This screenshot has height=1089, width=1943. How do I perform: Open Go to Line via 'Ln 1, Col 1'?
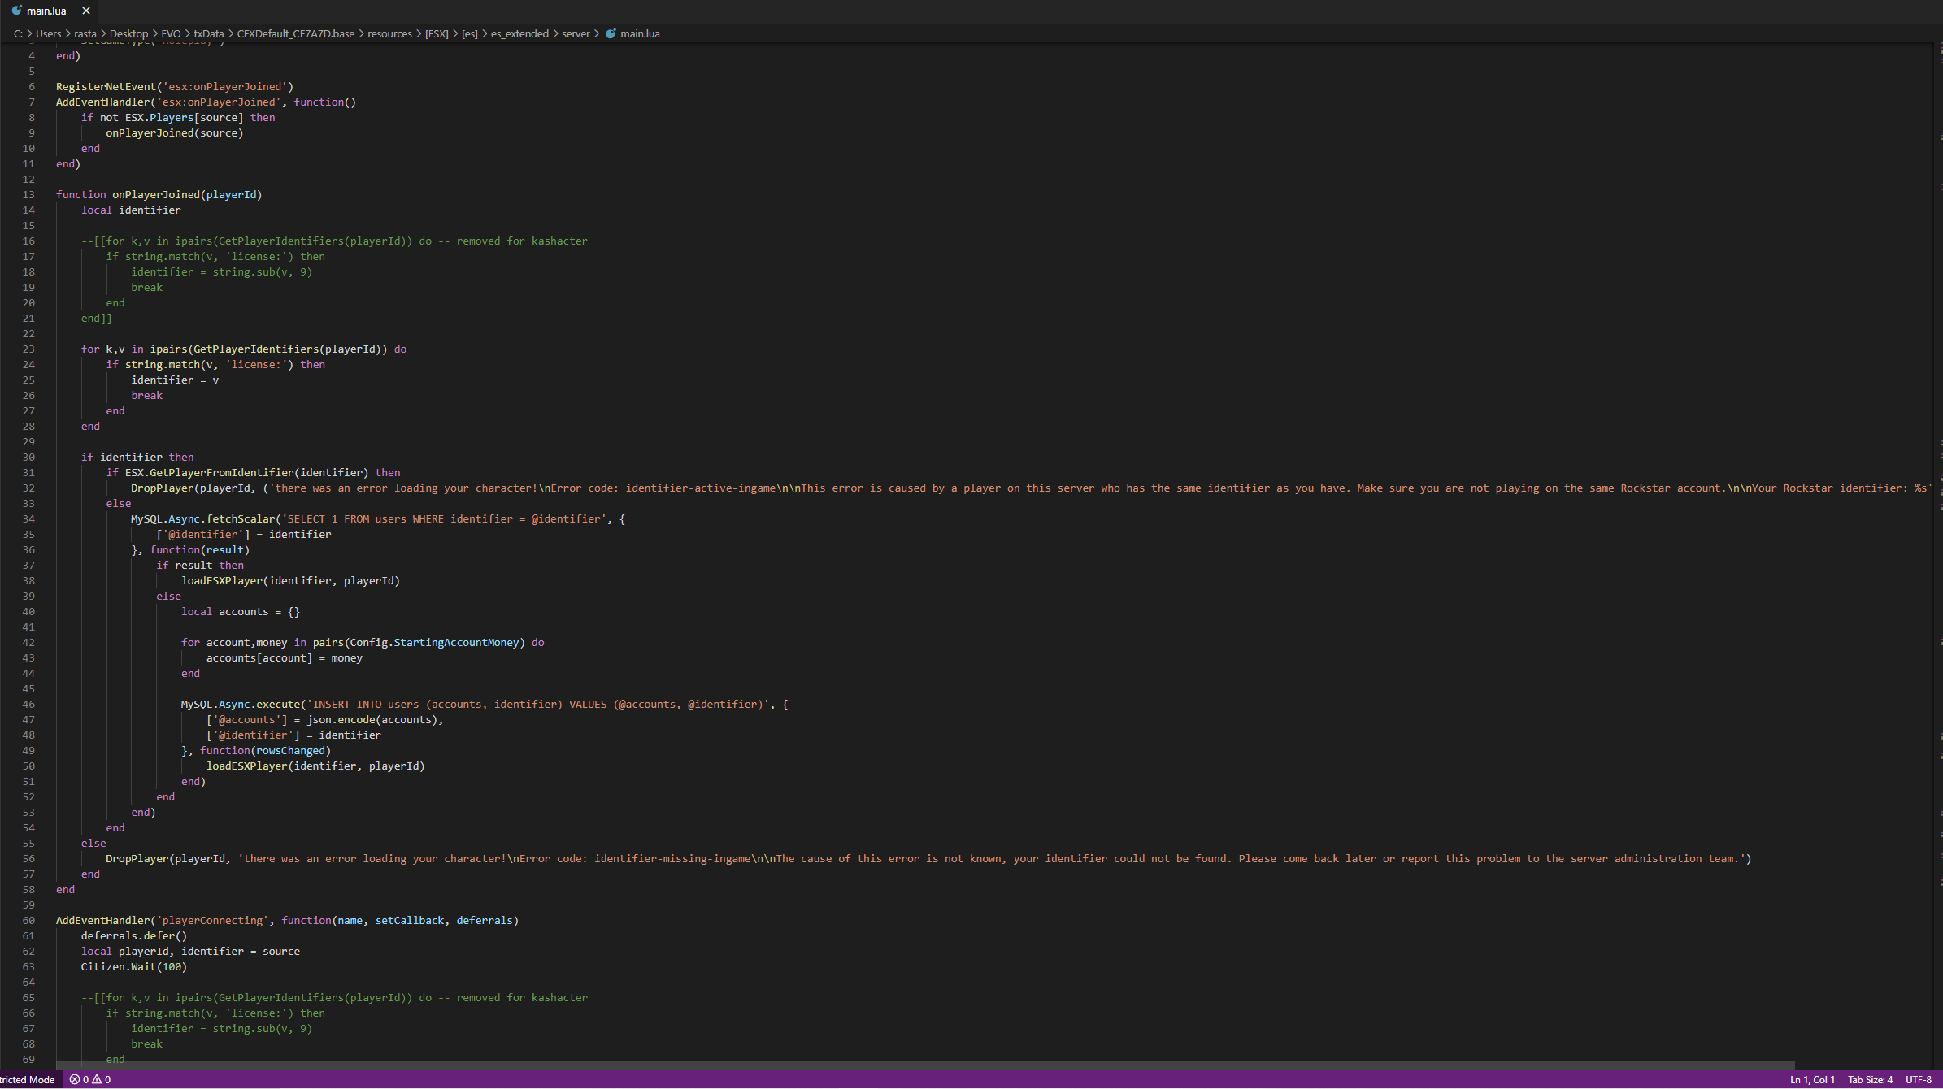[1812, 1080]
